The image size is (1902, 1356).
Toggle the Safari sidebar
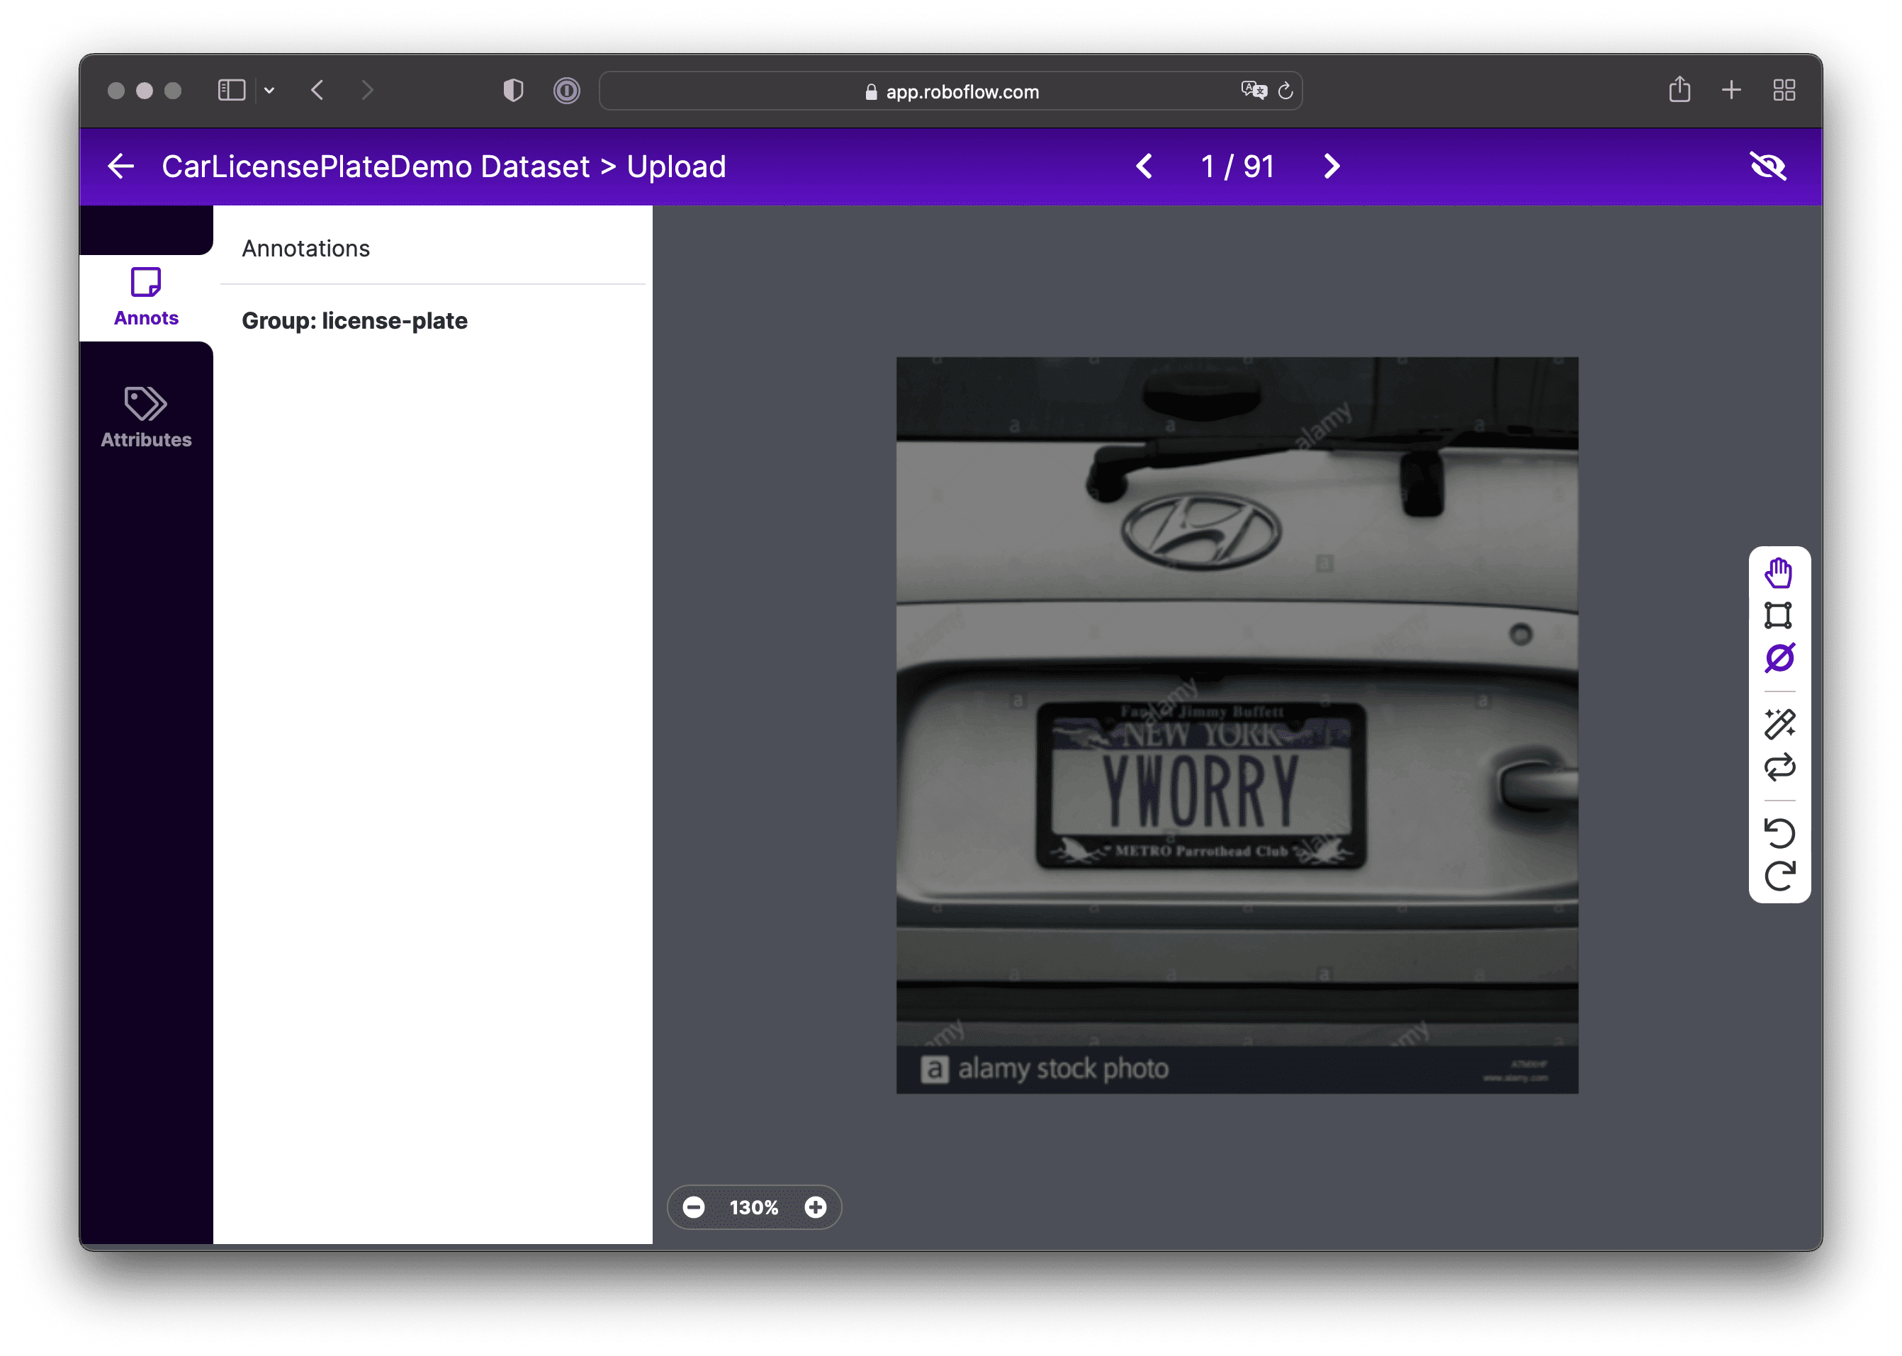click(x=231, y=90)
